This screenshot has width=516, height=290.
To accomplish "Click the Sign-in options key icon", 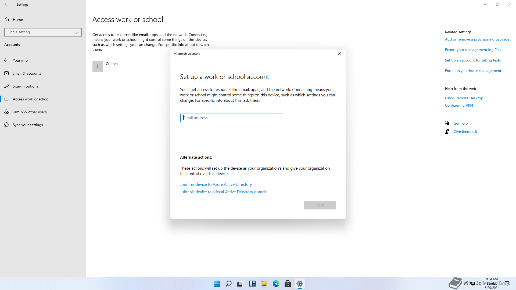I will point(7,86).
